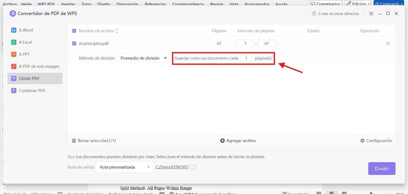Open Revisar tab in Word ribbon
The image size is (408, 194).
[217, 4]
